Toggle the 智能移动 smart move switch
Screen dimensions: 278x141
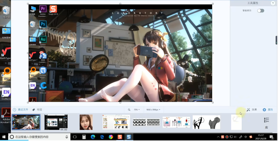261,11
